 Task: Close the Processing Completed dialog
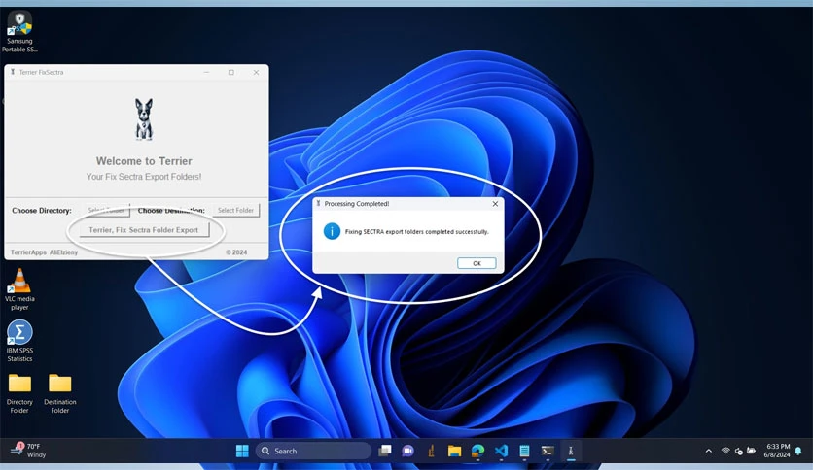point(495,204)
